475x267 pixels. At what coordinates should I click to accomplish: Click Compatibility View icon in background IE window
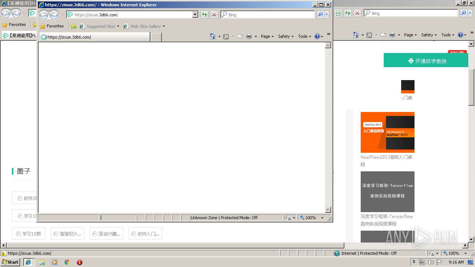pyautogui.click(x=338, y=13)
